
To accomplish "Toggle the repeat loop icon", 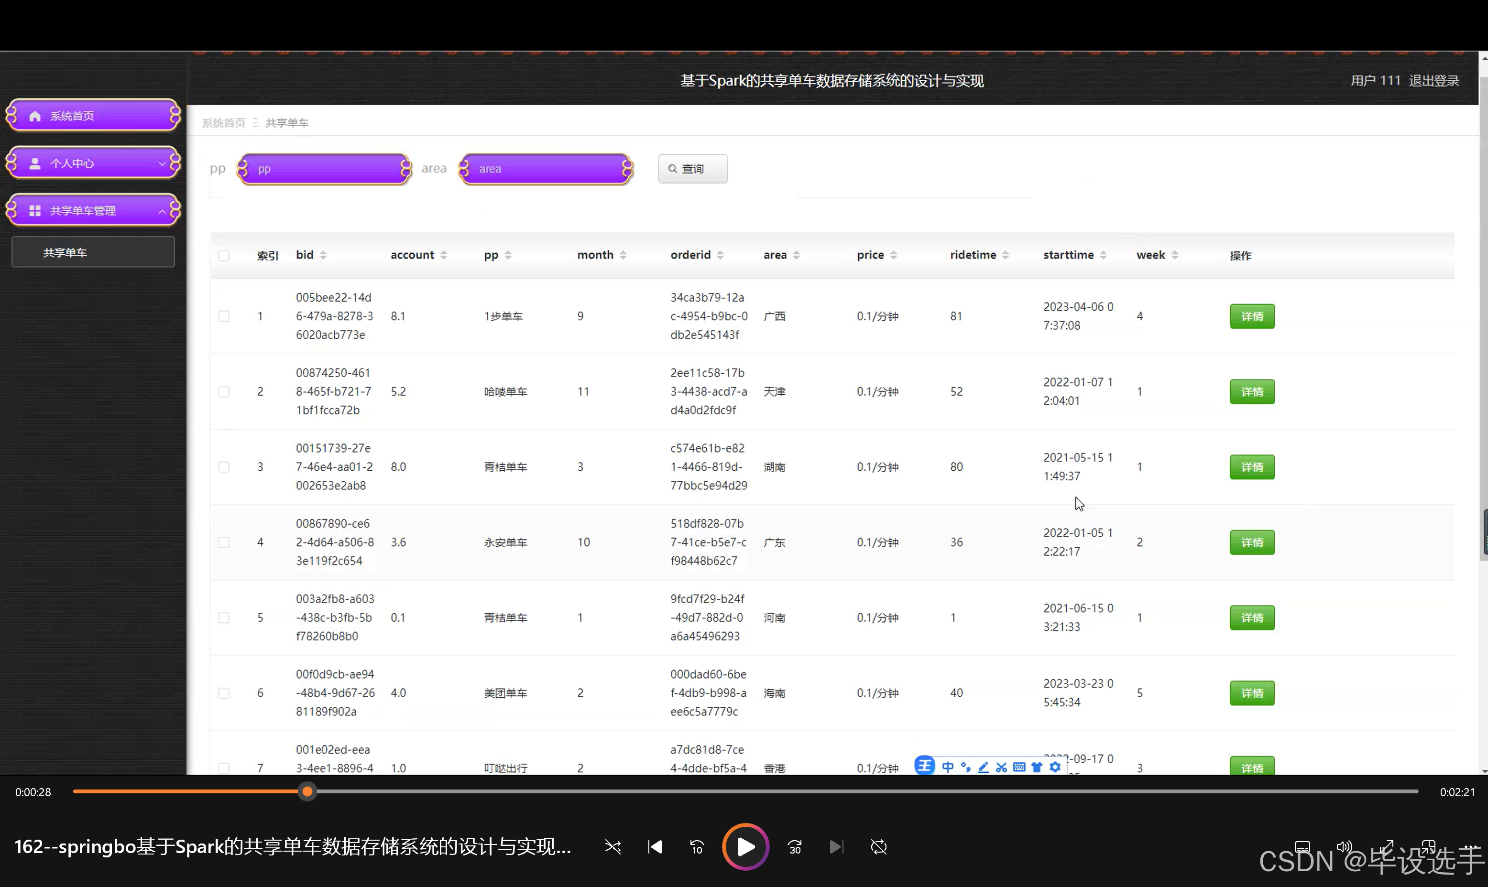I will [x=879, y=846].
